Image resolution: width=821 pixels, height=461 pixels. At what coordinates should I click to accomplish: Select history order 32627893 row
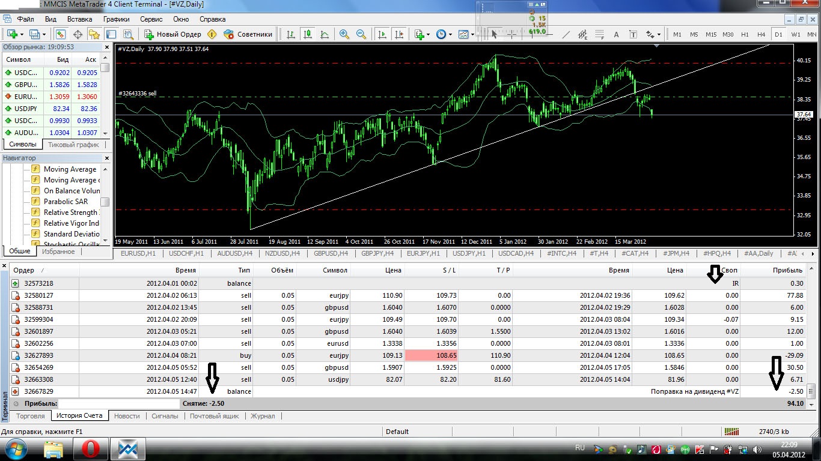[x=407, y=355]
